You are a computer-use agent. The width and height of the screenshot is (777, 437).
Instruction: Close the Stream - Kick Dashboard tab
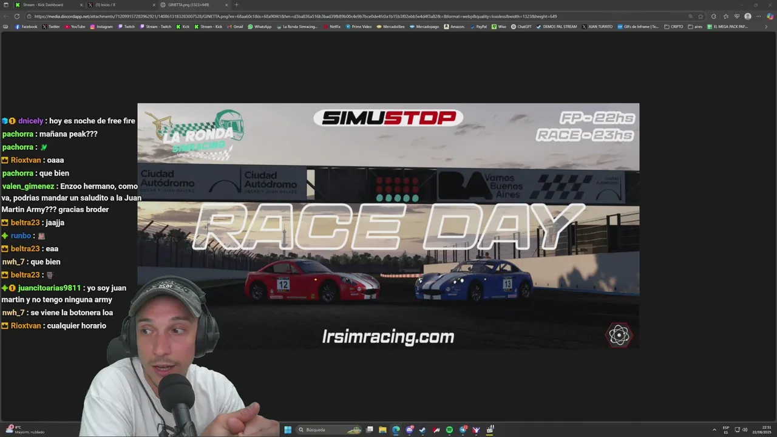tap(81, 5)
